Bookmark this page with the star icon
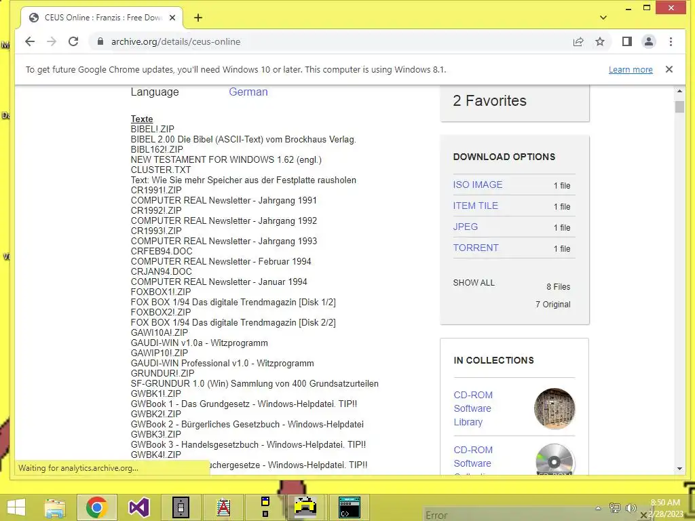This screenshot has width=695, height=521. click(600, 41)
